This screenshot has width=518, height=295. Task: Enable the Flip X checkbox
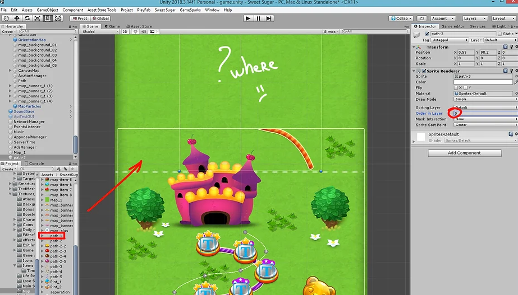pyautogui.click(x=455, y=88)
